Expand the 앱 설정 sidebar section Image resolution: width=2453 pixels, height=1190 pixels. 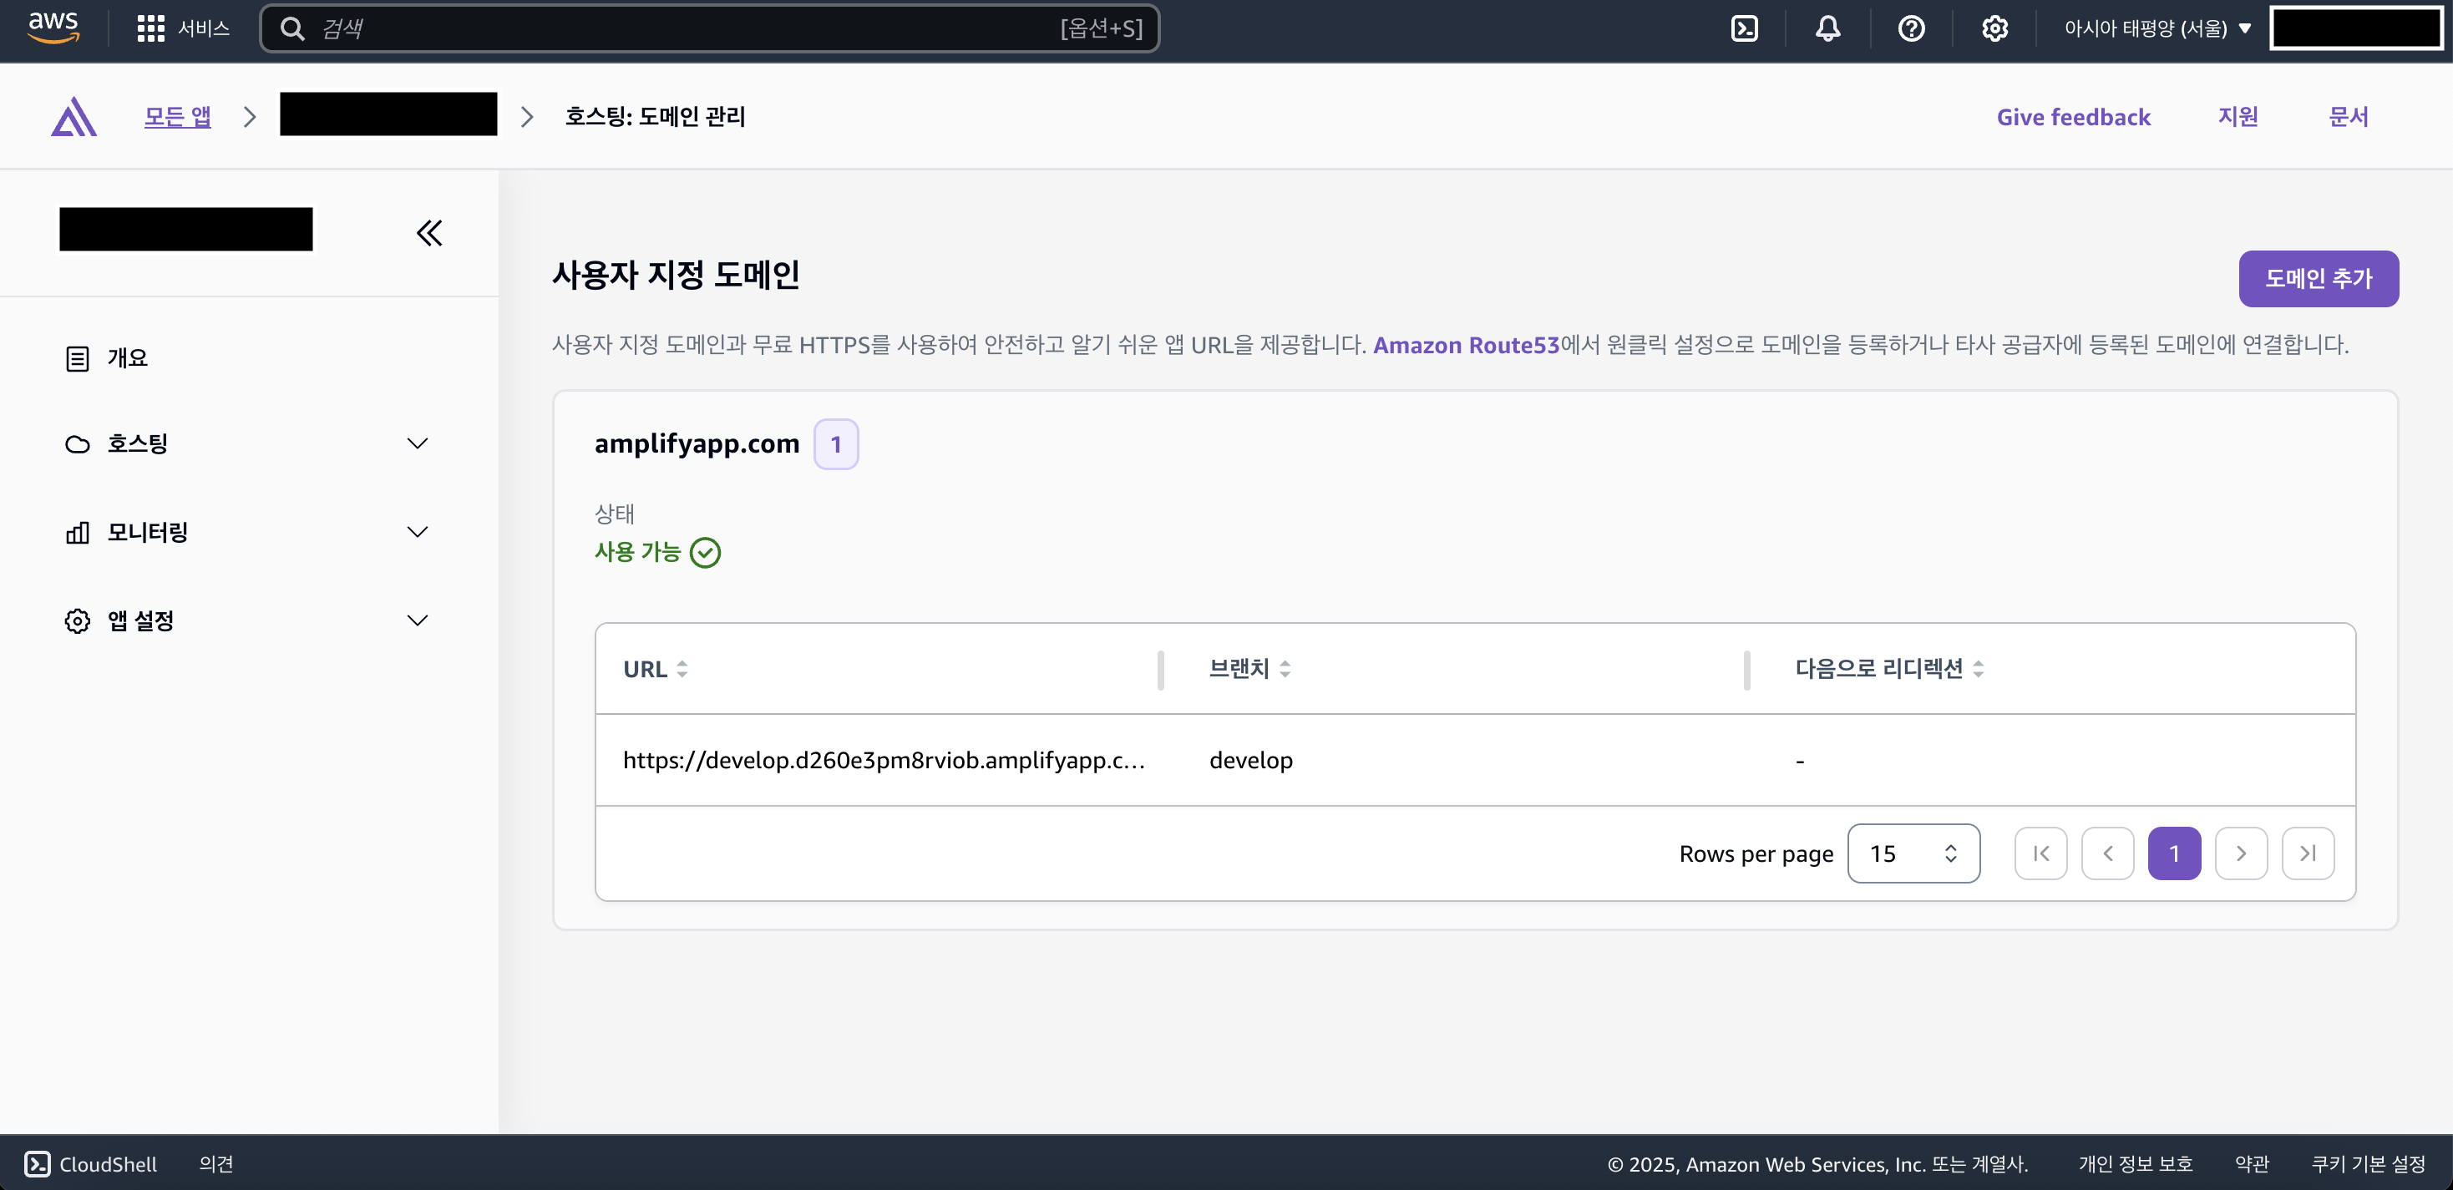pyautogui.click(x=417, y=620)
